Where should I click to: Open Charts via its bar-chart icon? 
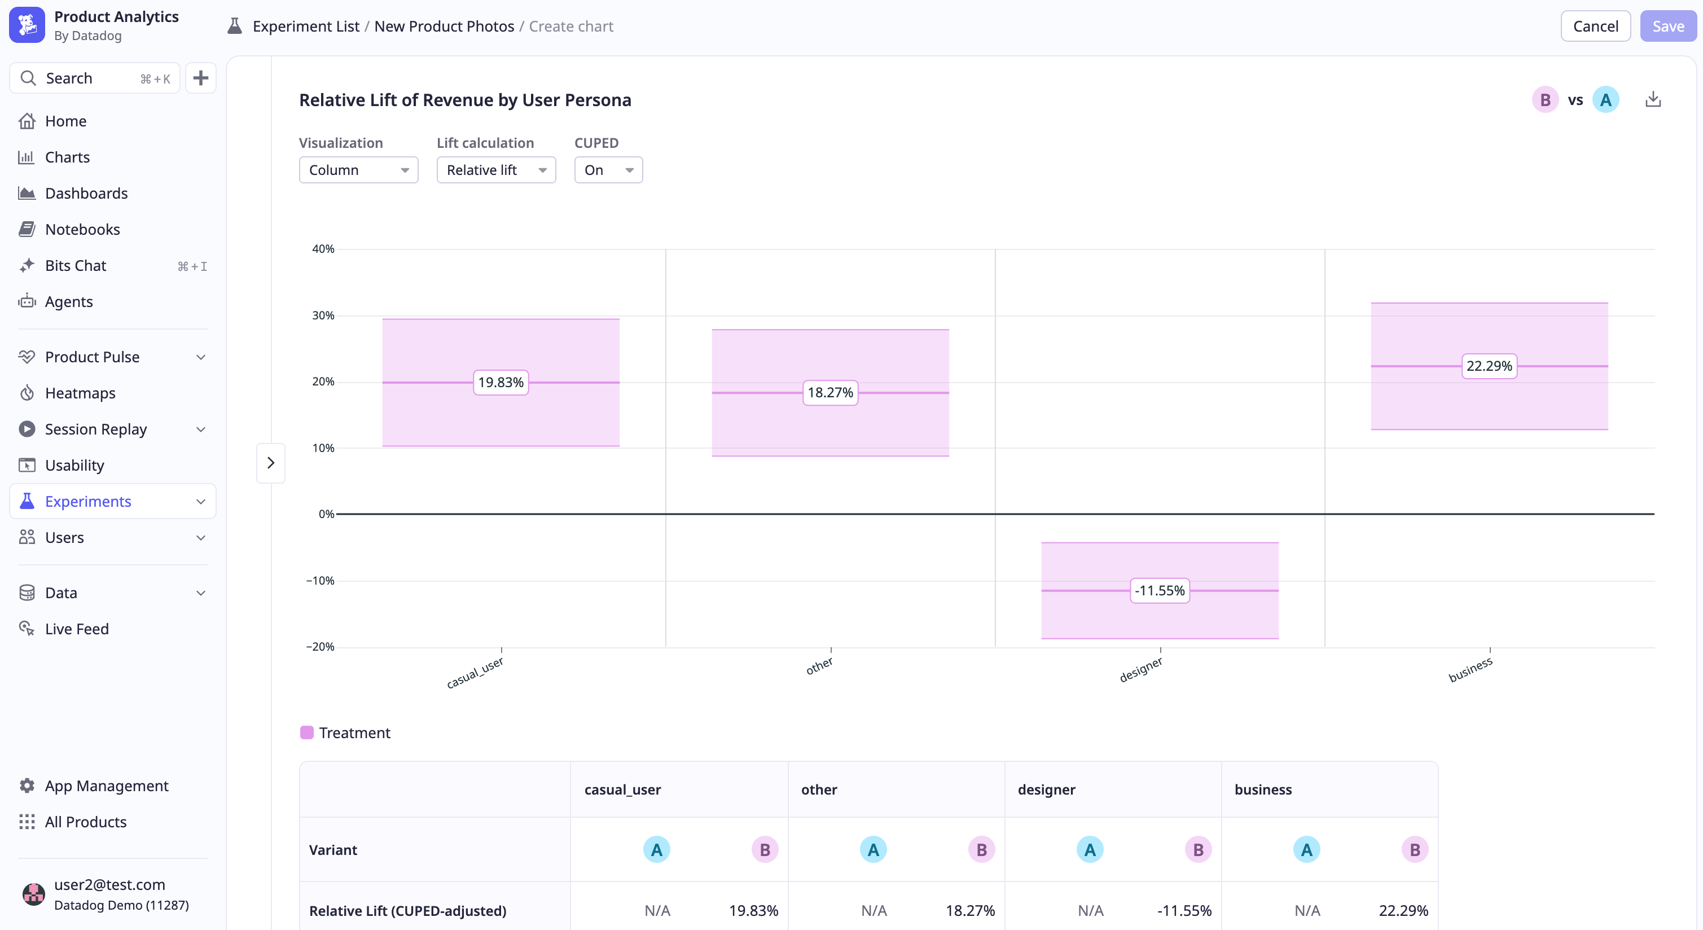pyautogui.click(x=27, y=157)
